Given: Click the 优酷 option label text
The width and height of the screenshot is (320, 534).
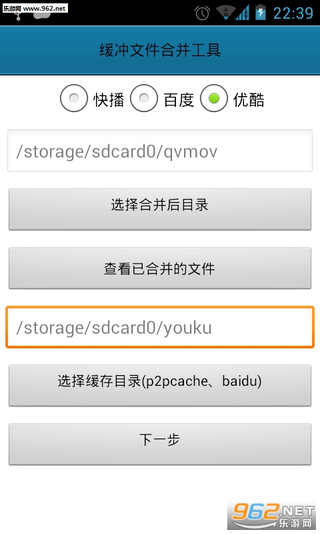Looking at the screenshot, I should pos(249,100).
